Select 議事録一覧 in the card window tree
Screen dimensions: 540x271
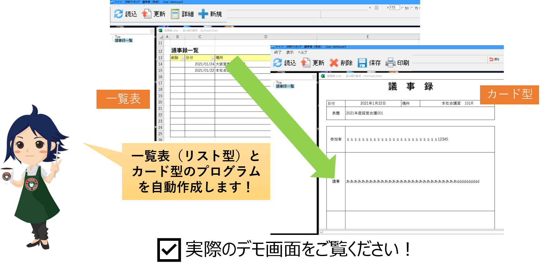[x=285, y=86]
